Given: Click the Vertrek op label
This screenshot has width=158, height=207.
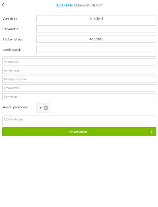Looking at the screenshot, I should tap(11, 19).
